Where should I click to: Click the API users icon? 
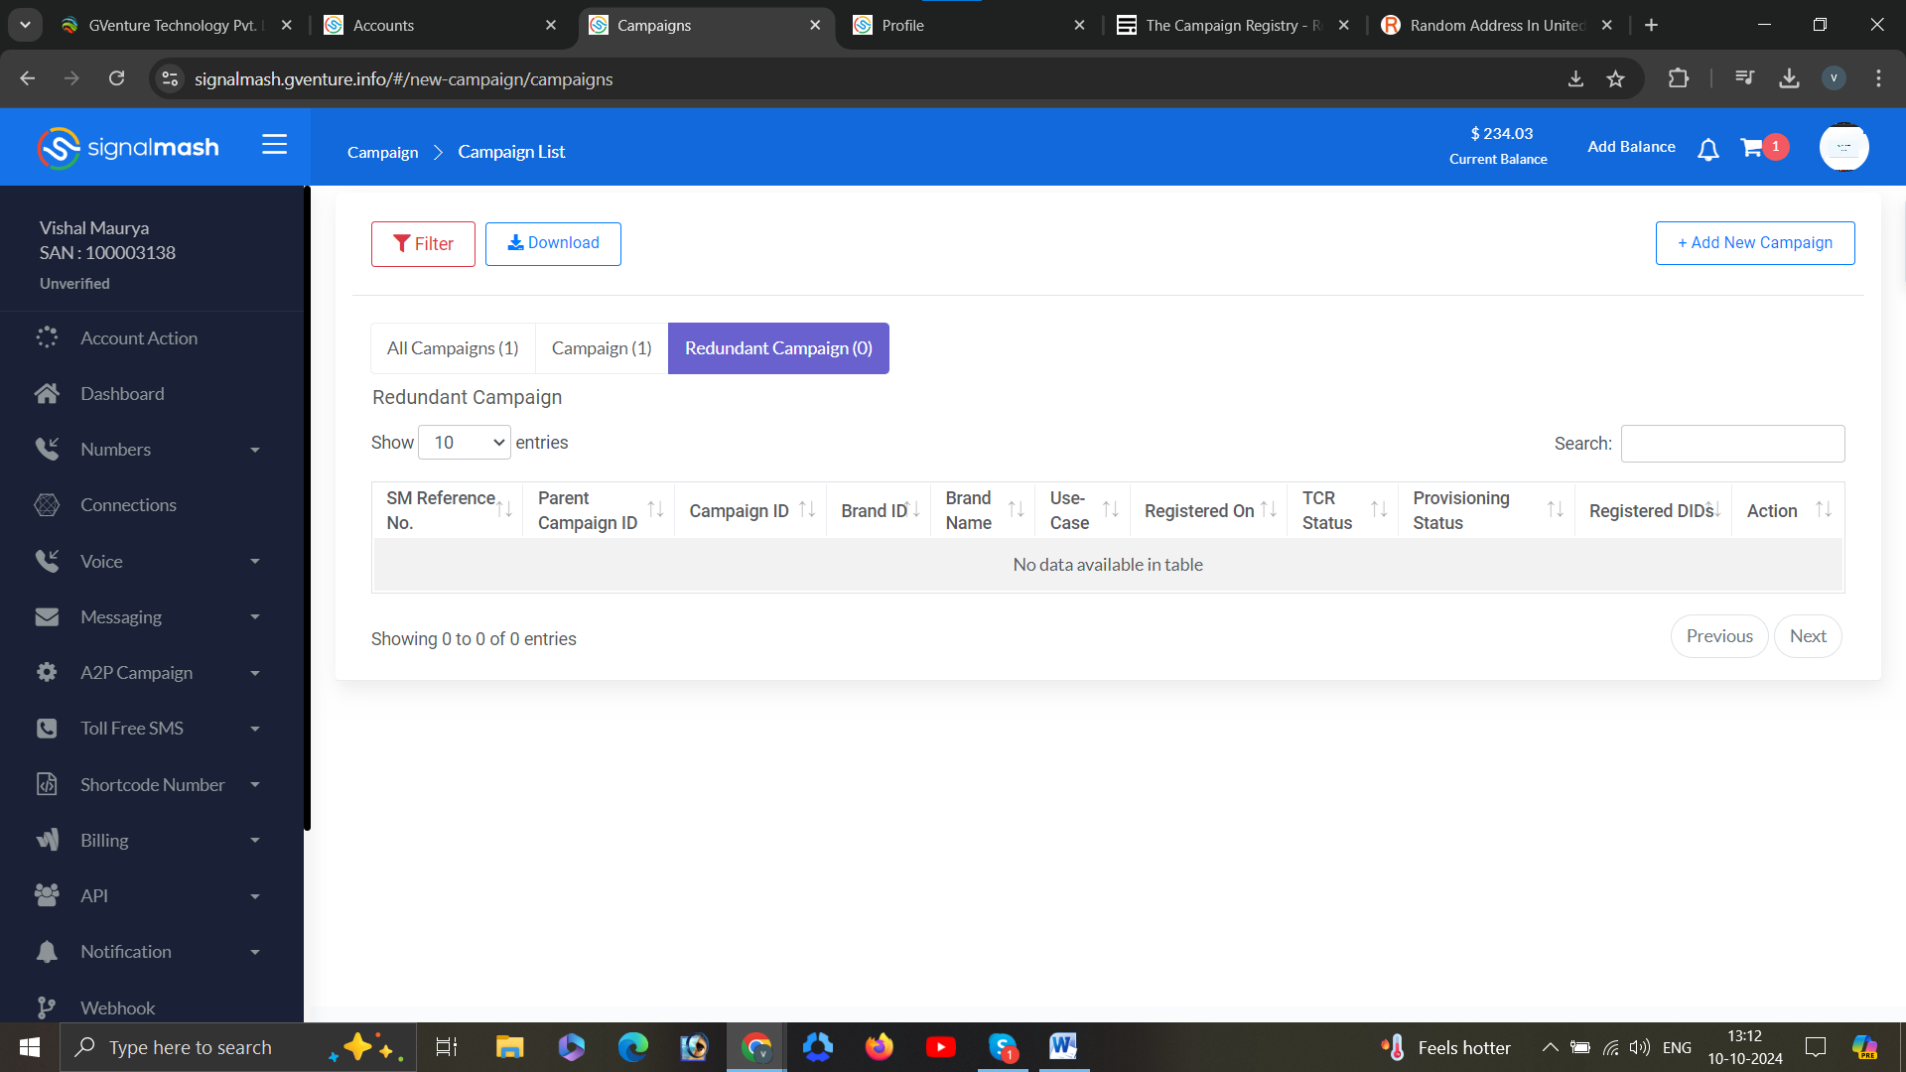(x=47, y=895)
